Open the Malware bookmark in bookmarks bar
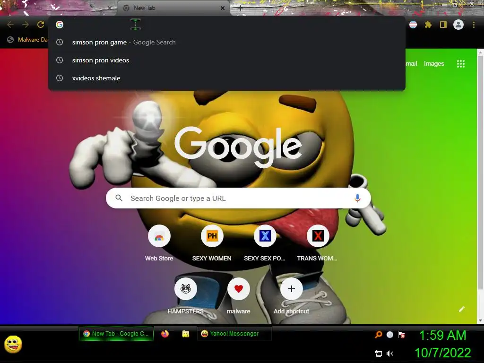 (28, 40)
